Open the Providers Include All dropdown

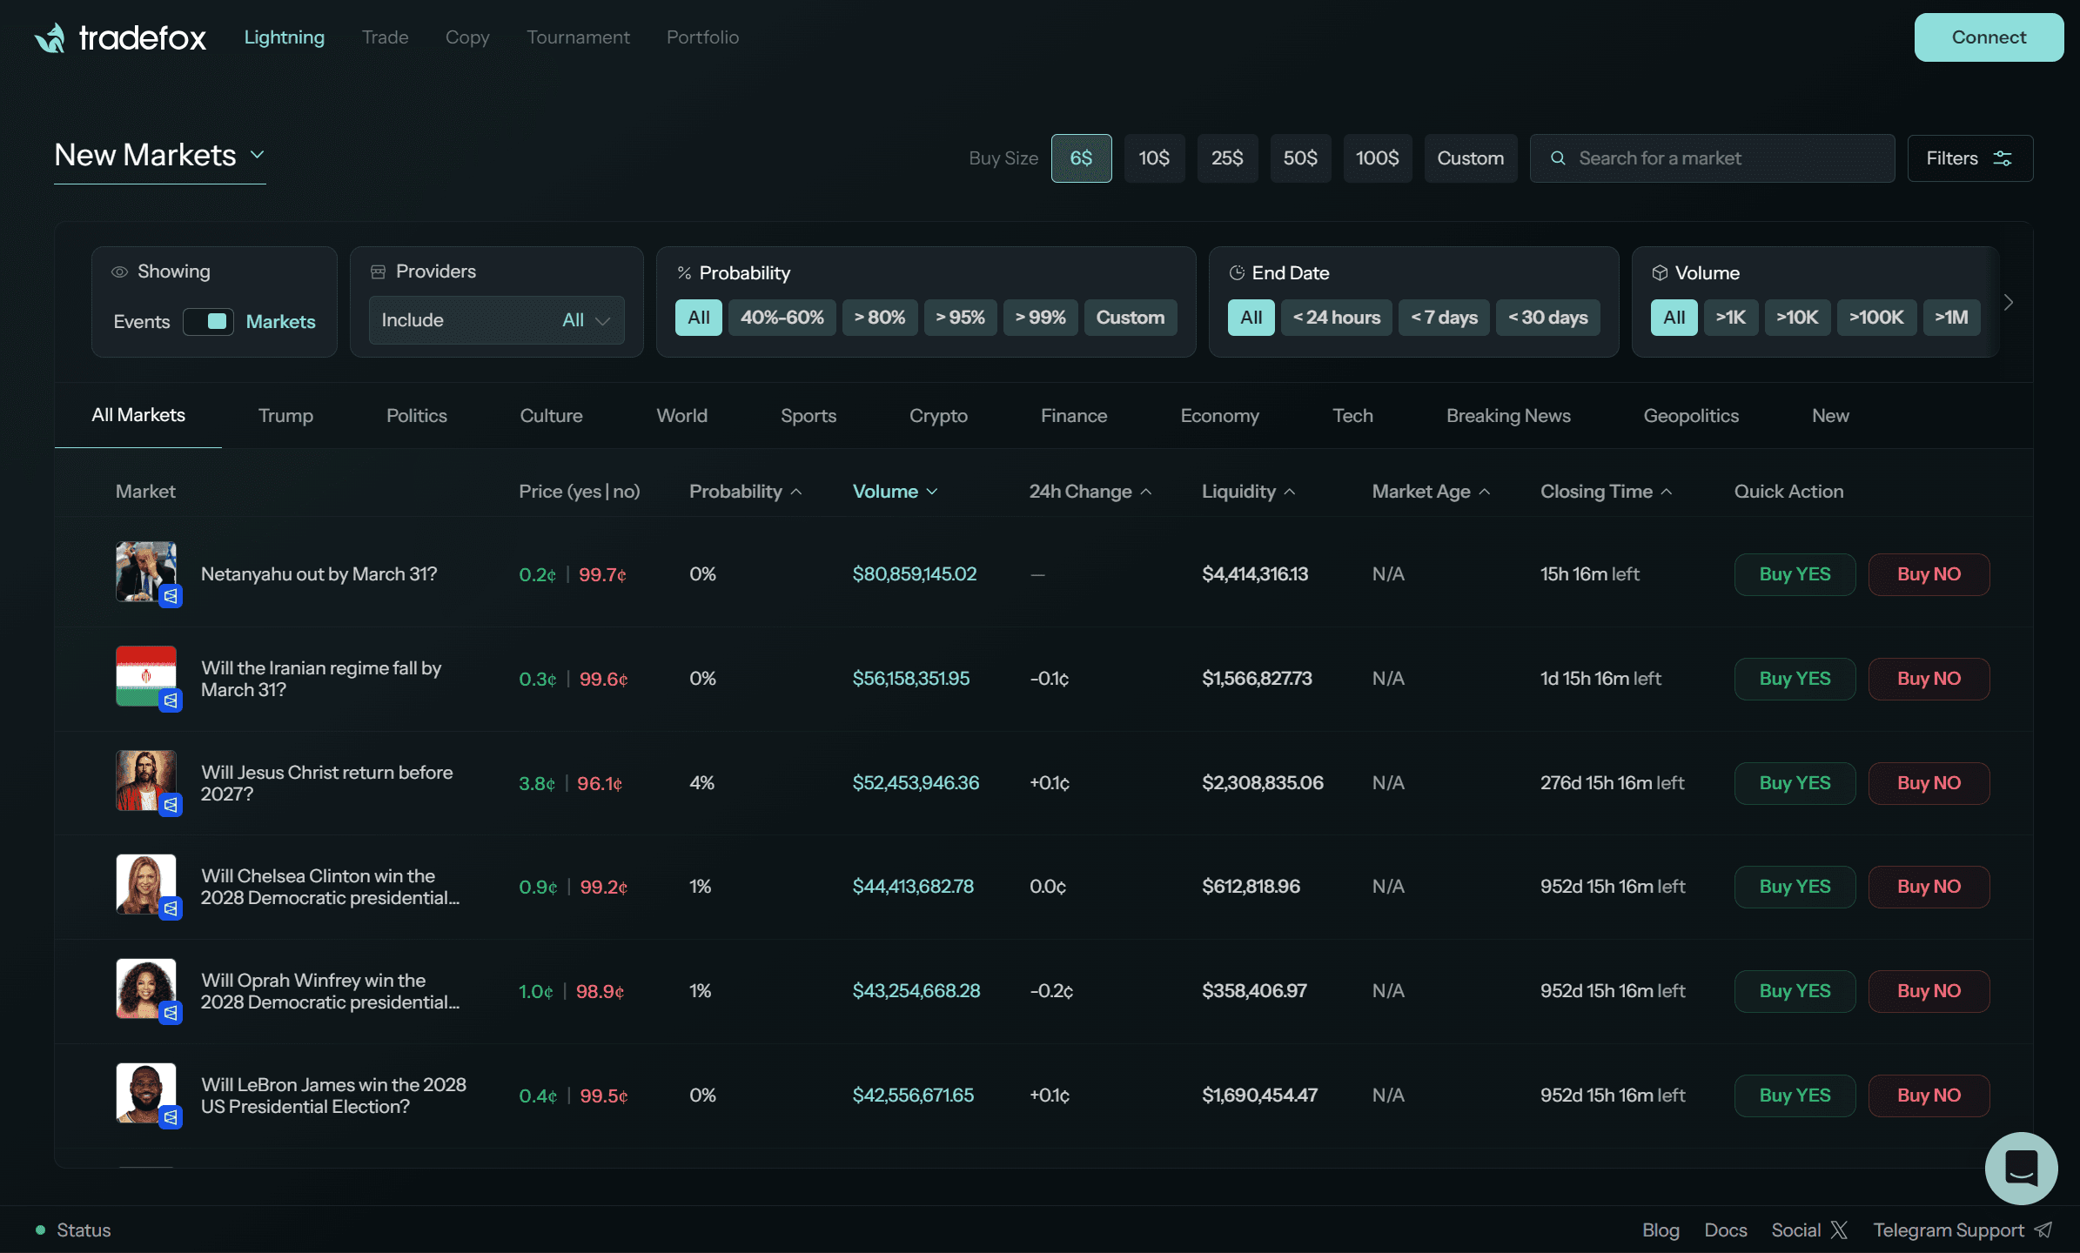point(496,320)
